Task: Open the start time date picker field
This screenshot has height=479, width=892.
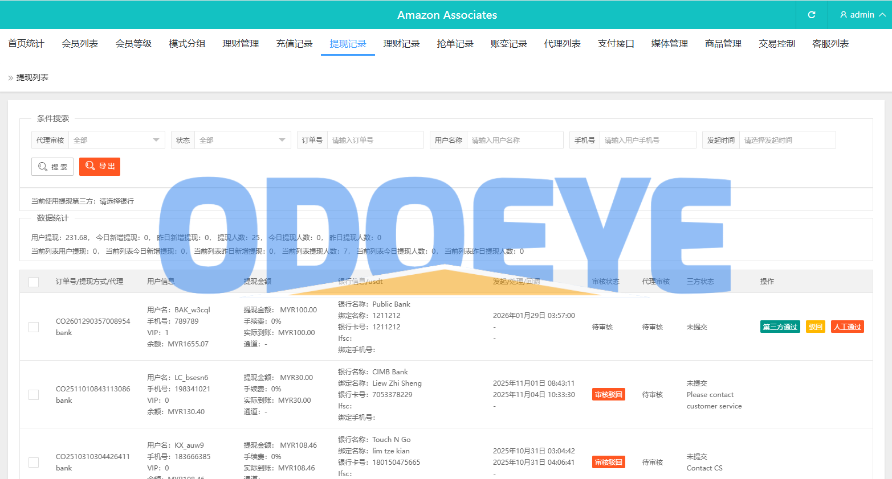Action: tap(787, 141)
